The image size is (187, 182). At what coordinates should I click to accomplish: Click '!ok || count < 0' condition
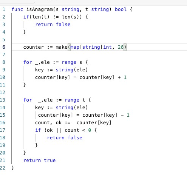(68, 130)
